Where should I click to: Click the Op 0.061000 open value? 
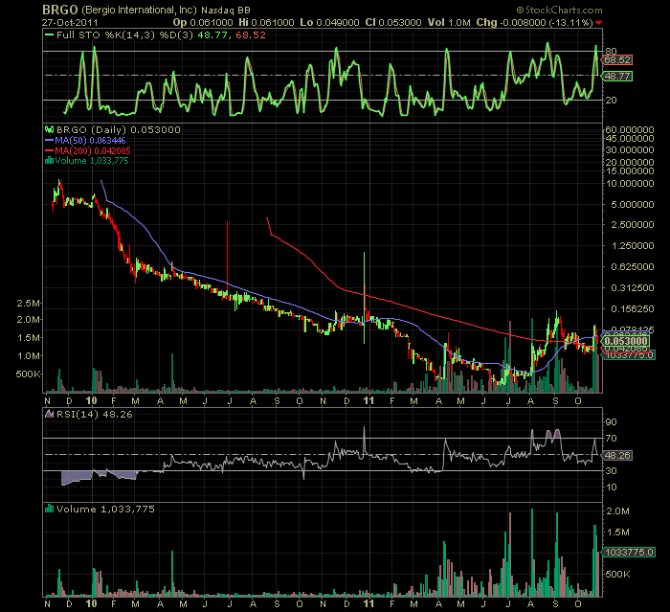203,23
